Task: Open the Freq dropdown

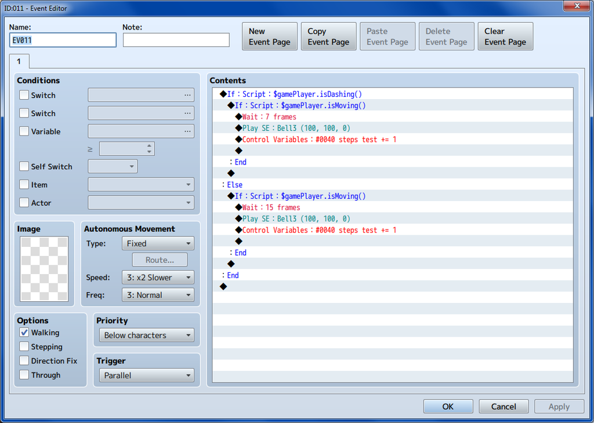Action: (158, 295)
